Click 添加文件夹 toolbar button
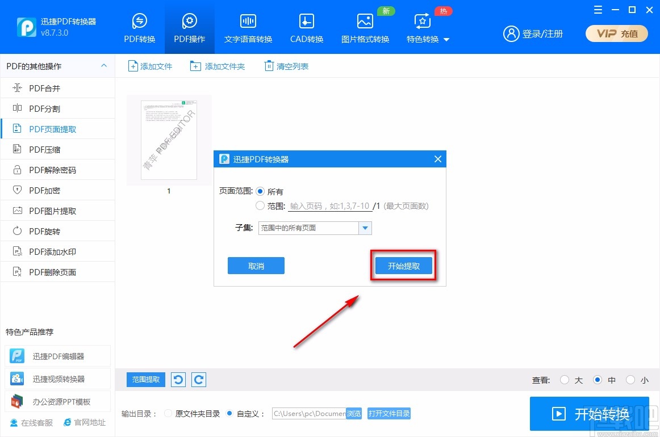 (x=218, y=66)
